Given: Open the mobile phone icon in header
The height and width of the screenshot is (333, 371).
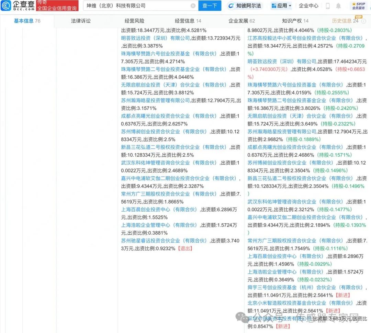Looking at the screenshot, I should pos(328,6).
